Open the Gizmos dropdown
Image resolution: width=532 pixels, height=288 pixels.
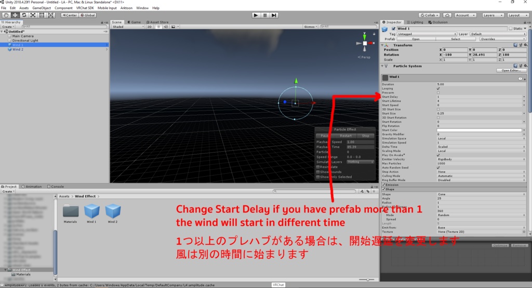tap(311, 27)
